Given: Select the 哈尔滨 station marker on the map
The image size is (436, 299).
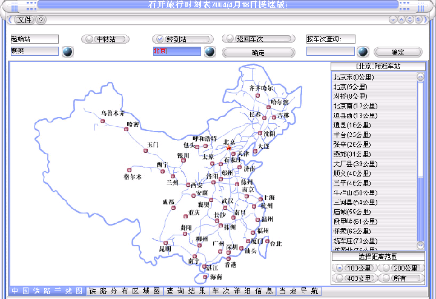Looking at the screenshot, I should click(x=268, y=107).
